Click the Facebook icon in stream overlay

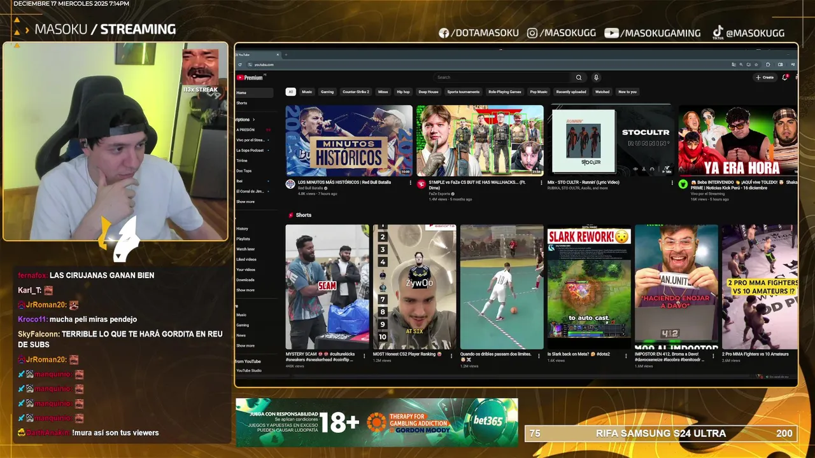(444, 33)
